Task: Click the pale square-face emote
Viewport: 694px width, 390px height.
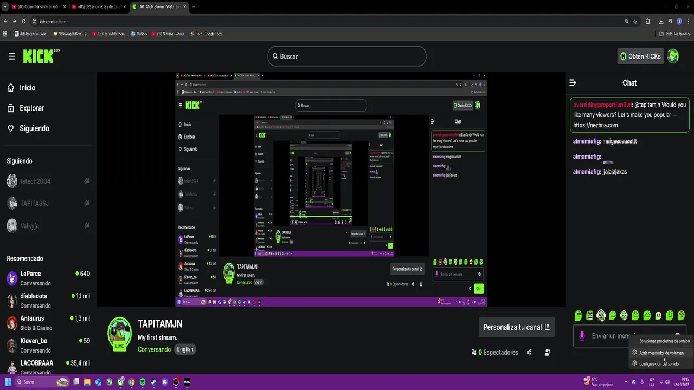Action: pyautogui.click(x=658, y=315)
